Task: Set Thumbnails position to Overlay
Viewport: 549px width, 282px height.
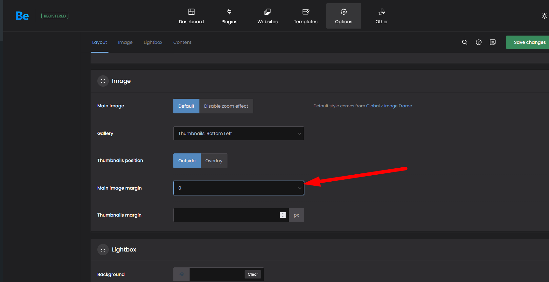Action: tap(214, 161)
